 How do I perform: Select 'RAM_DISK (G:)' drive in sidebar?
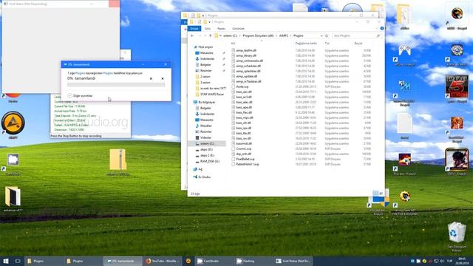tap(210, 161)
